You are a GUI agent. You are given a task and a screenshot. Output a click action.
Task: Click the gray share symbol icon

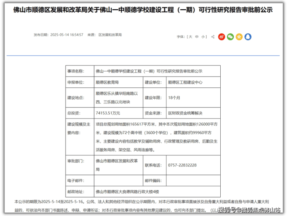213,37
